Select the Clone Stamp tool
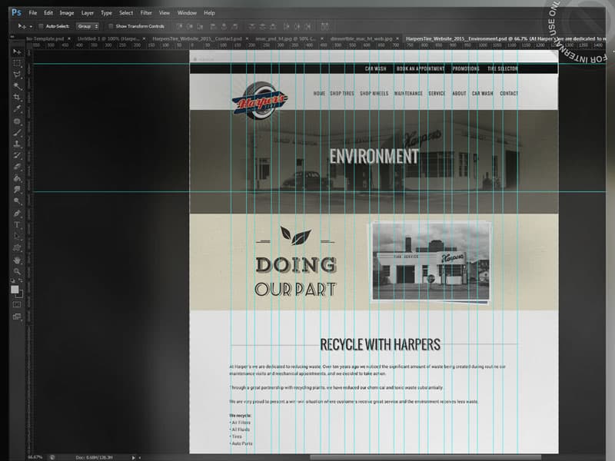The width and height of the screenshot is (615, 461). 17,144
